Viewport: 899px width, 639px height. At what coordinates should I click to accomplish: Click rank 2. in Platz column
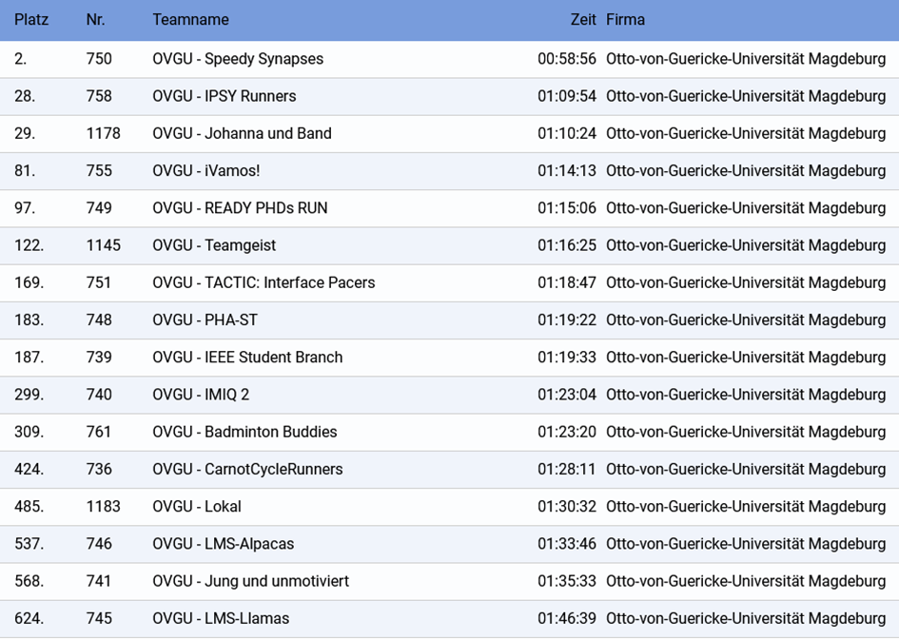click(21, 59)
